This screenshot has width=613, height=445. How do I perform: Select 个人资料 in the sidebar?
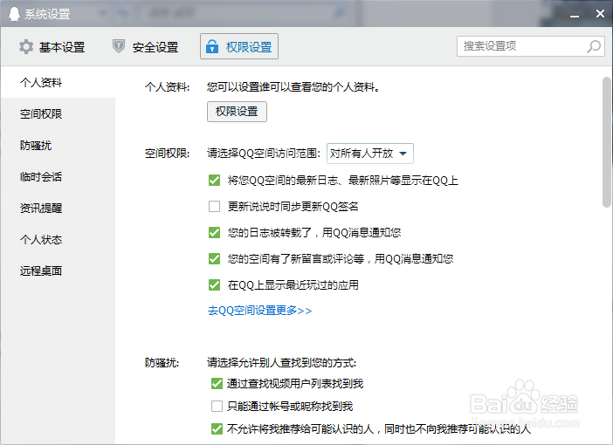click(58, 82)
